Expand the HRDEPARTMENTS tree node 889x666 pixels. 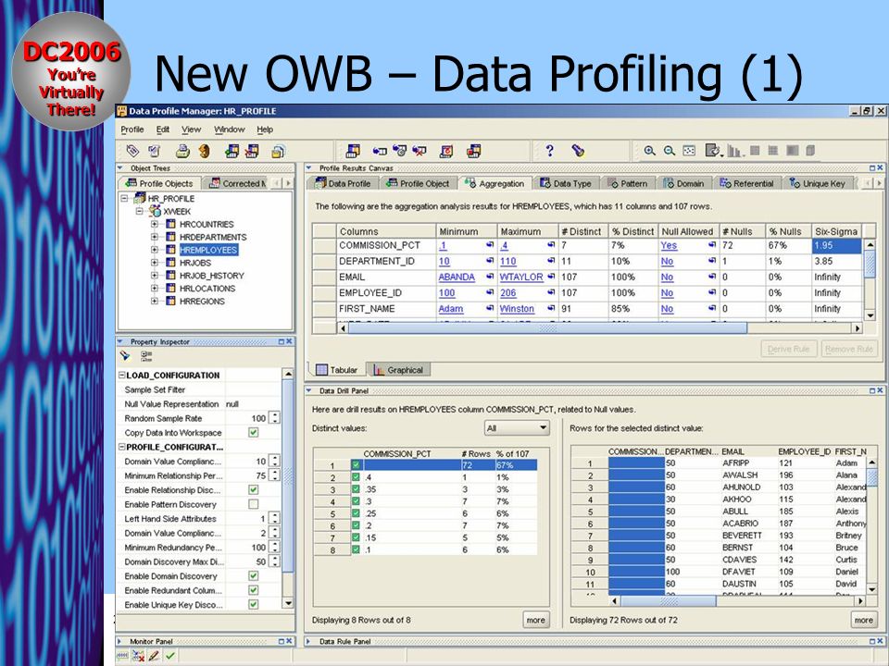click(155, 237)
